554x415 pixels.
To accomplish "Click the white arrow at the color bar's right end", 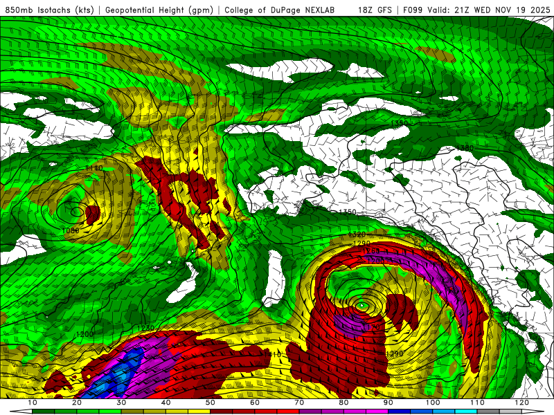I will click(x=533, y=412).
